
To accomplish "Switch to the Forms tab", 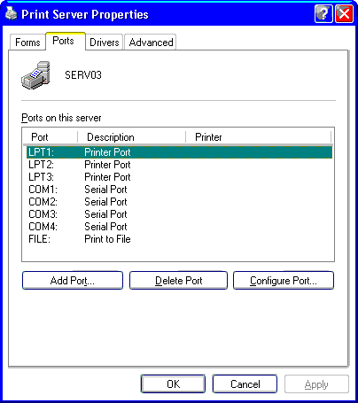I will tap(27, 43).
